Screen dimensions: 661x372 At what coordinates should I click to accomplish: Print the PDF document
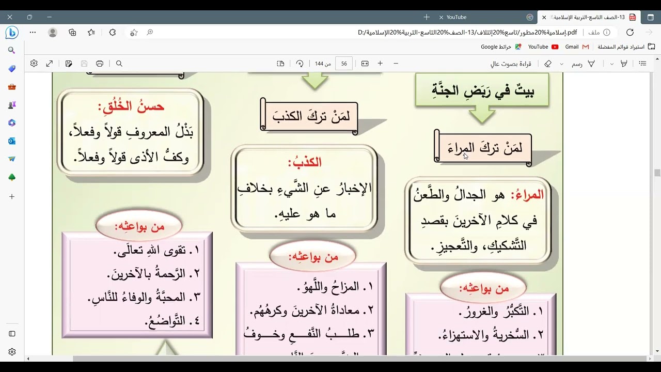[x=100, y=64]
